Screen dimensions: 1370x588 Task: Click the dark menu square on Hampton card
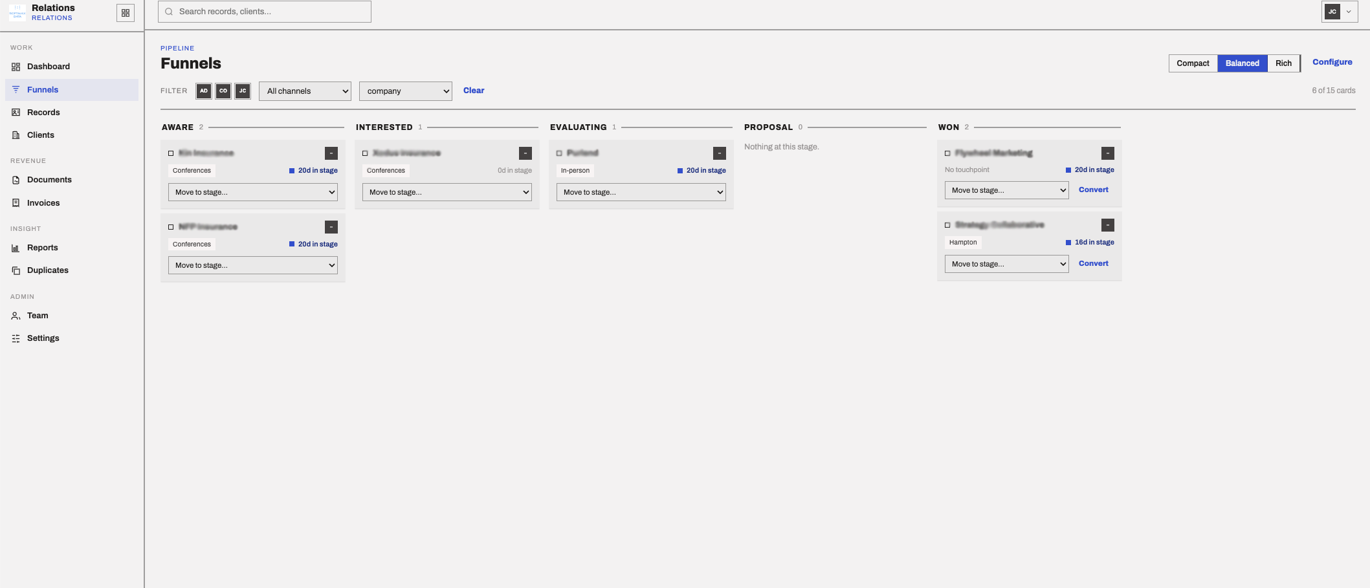pyautogui.click(x=1108, y=225)
